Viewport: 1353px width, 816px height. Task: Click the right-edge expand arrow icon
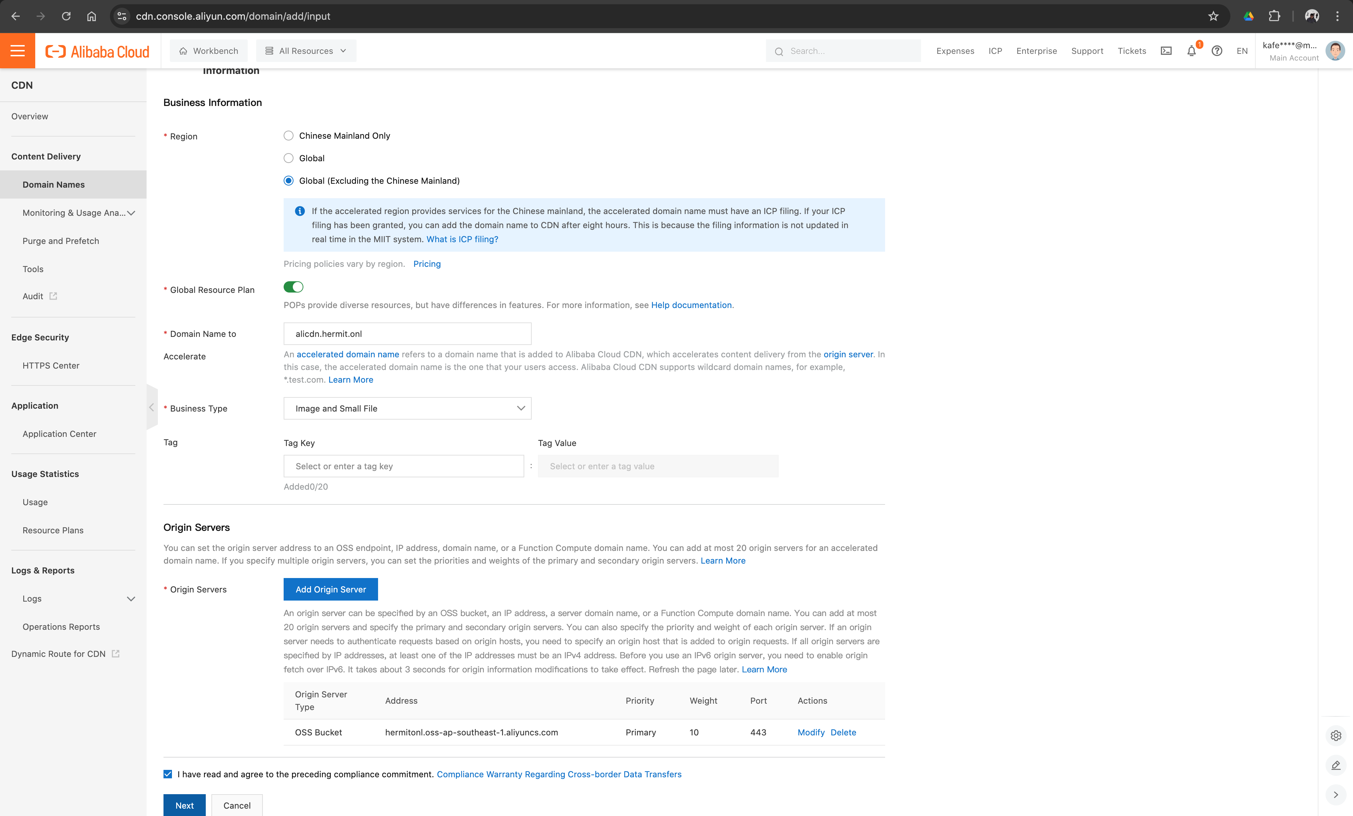(x=1336, y=795)
